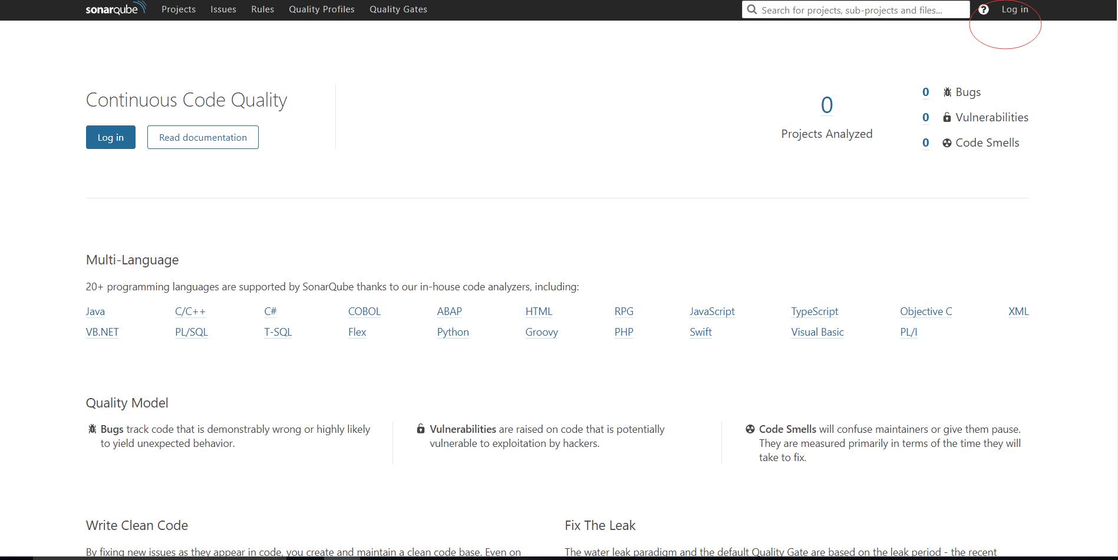The width and height of the screenshot is (1118, 560).
Task: Open the VB.NET language link
Action: point(103,332)
